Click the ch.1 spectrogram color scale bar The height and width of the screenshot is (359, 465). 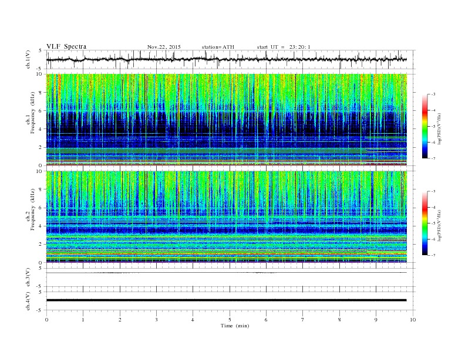point(424,127)
